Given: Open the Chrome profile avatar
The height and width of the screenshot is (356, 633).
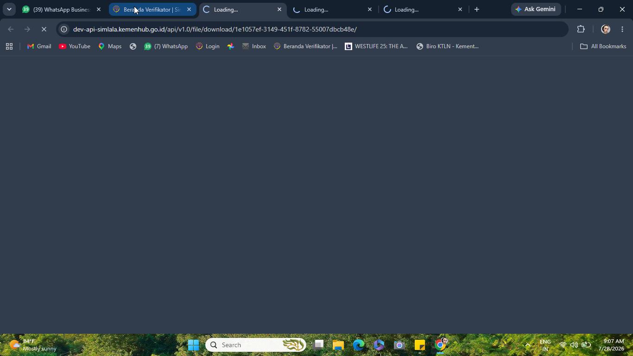Looking at the screenshot, I should click(605, 29).
